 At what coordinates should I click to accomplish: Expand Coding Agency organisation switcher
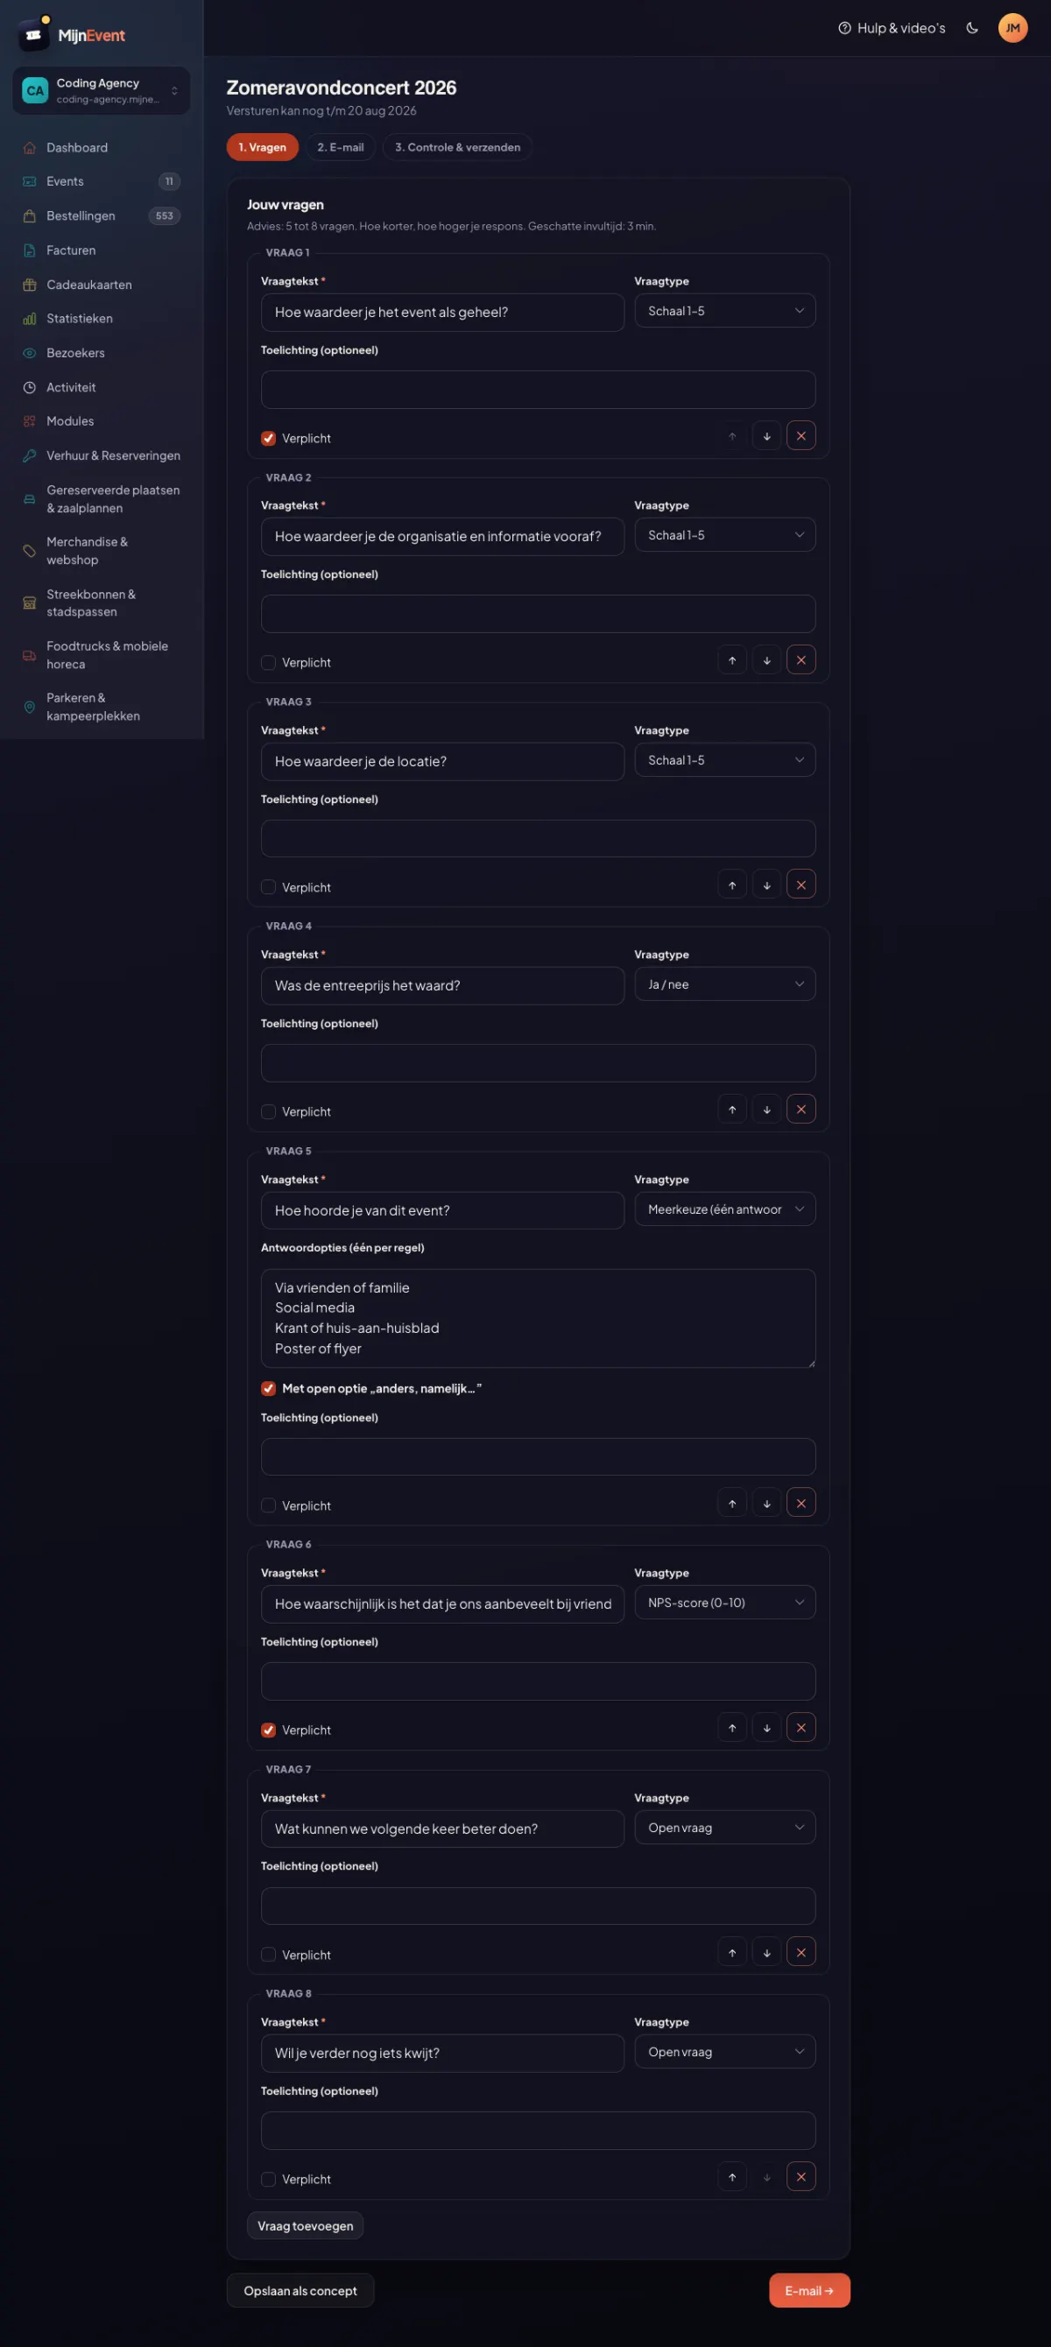coord(102,90)
